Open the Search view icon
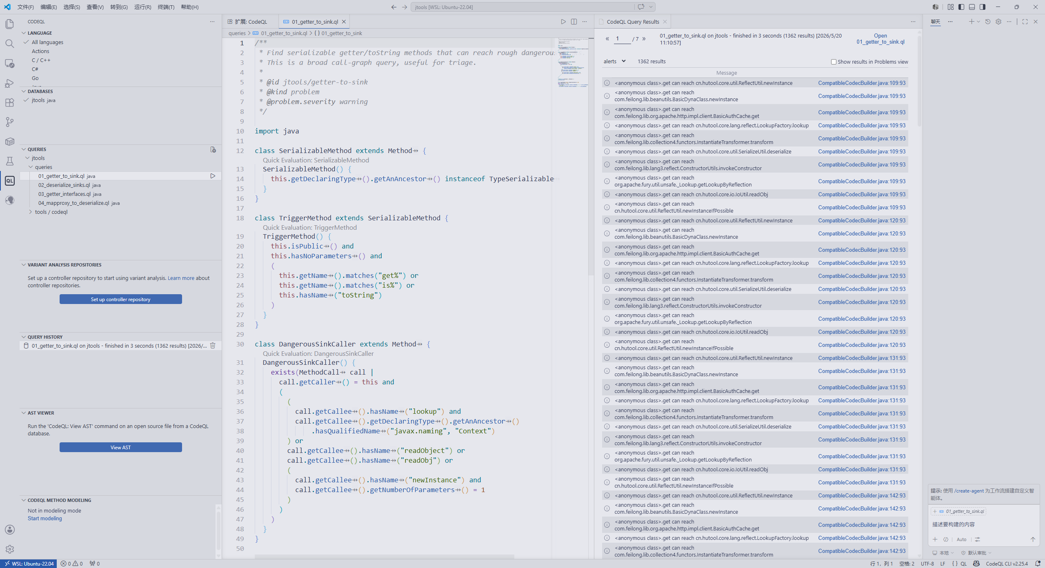 tap(10, 43)
